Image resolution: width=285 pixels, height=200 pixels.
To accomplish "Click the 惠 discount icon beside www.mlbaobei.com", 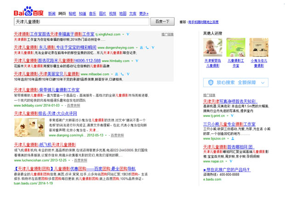I will [116, 74].
